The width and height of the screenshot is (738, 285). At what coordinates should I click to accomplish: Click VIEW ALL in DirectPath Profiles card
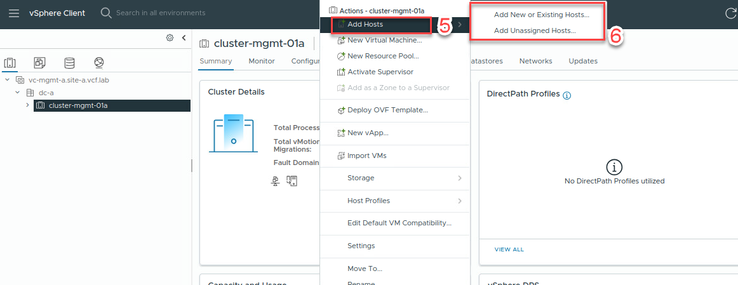tap(509, 249)
